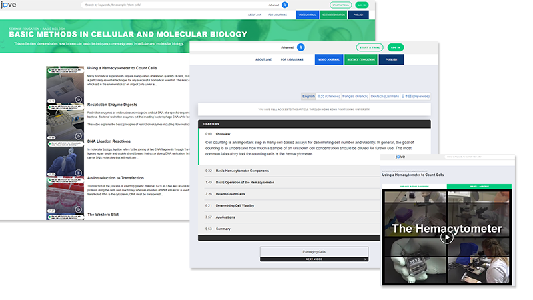Click Log In button in chapters window
This screenshot has height=300, width=533.
point(396,47)
